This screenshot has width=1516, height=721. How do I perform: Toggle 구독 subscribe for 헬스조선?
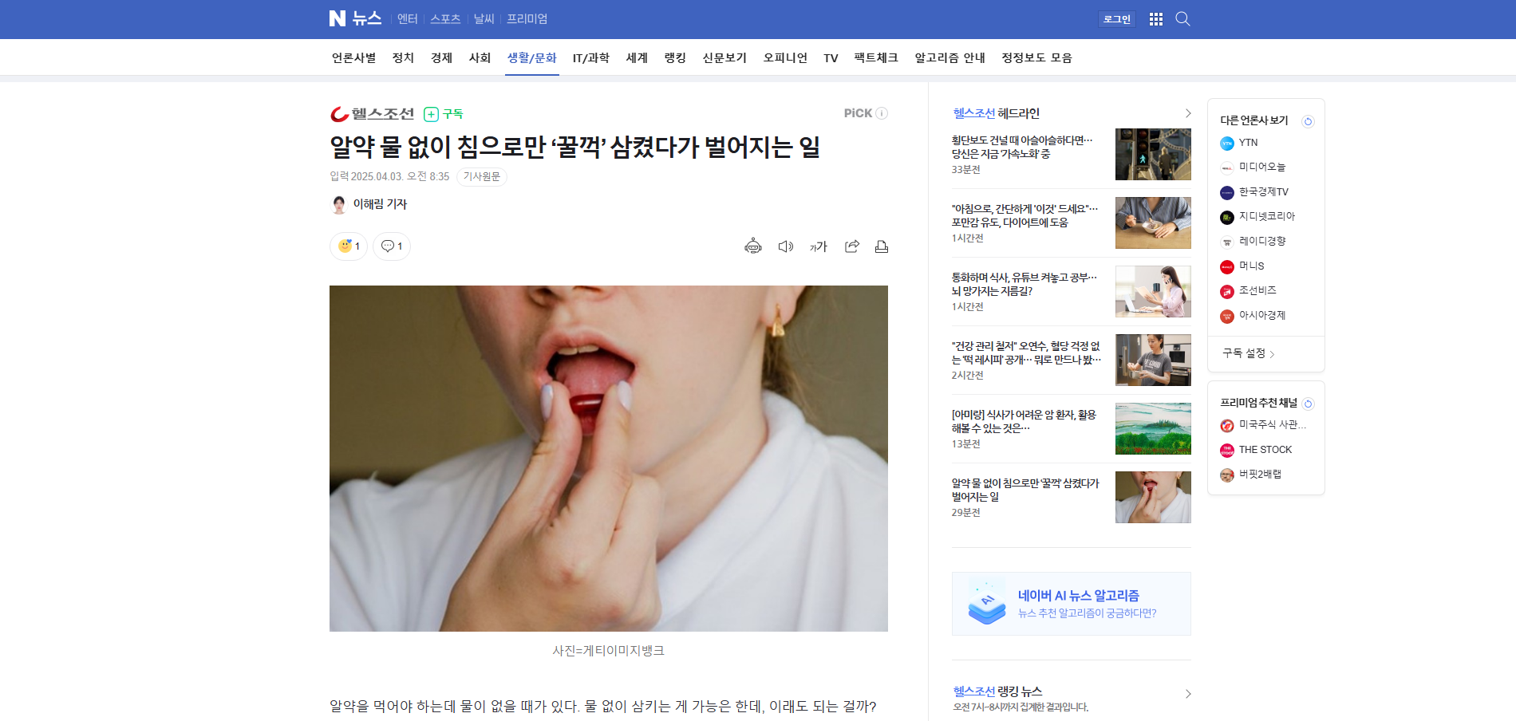444,114
